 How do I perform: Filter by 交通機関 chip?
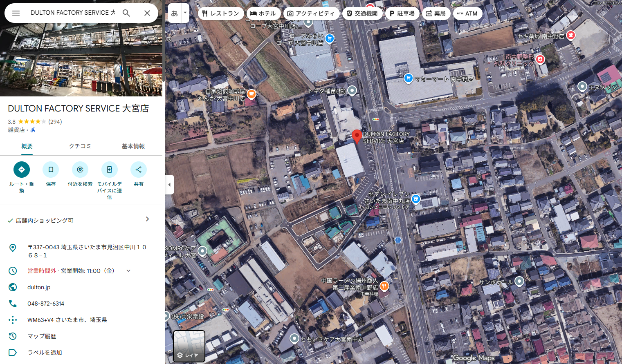pyautogui.click(x=362, y=13)
